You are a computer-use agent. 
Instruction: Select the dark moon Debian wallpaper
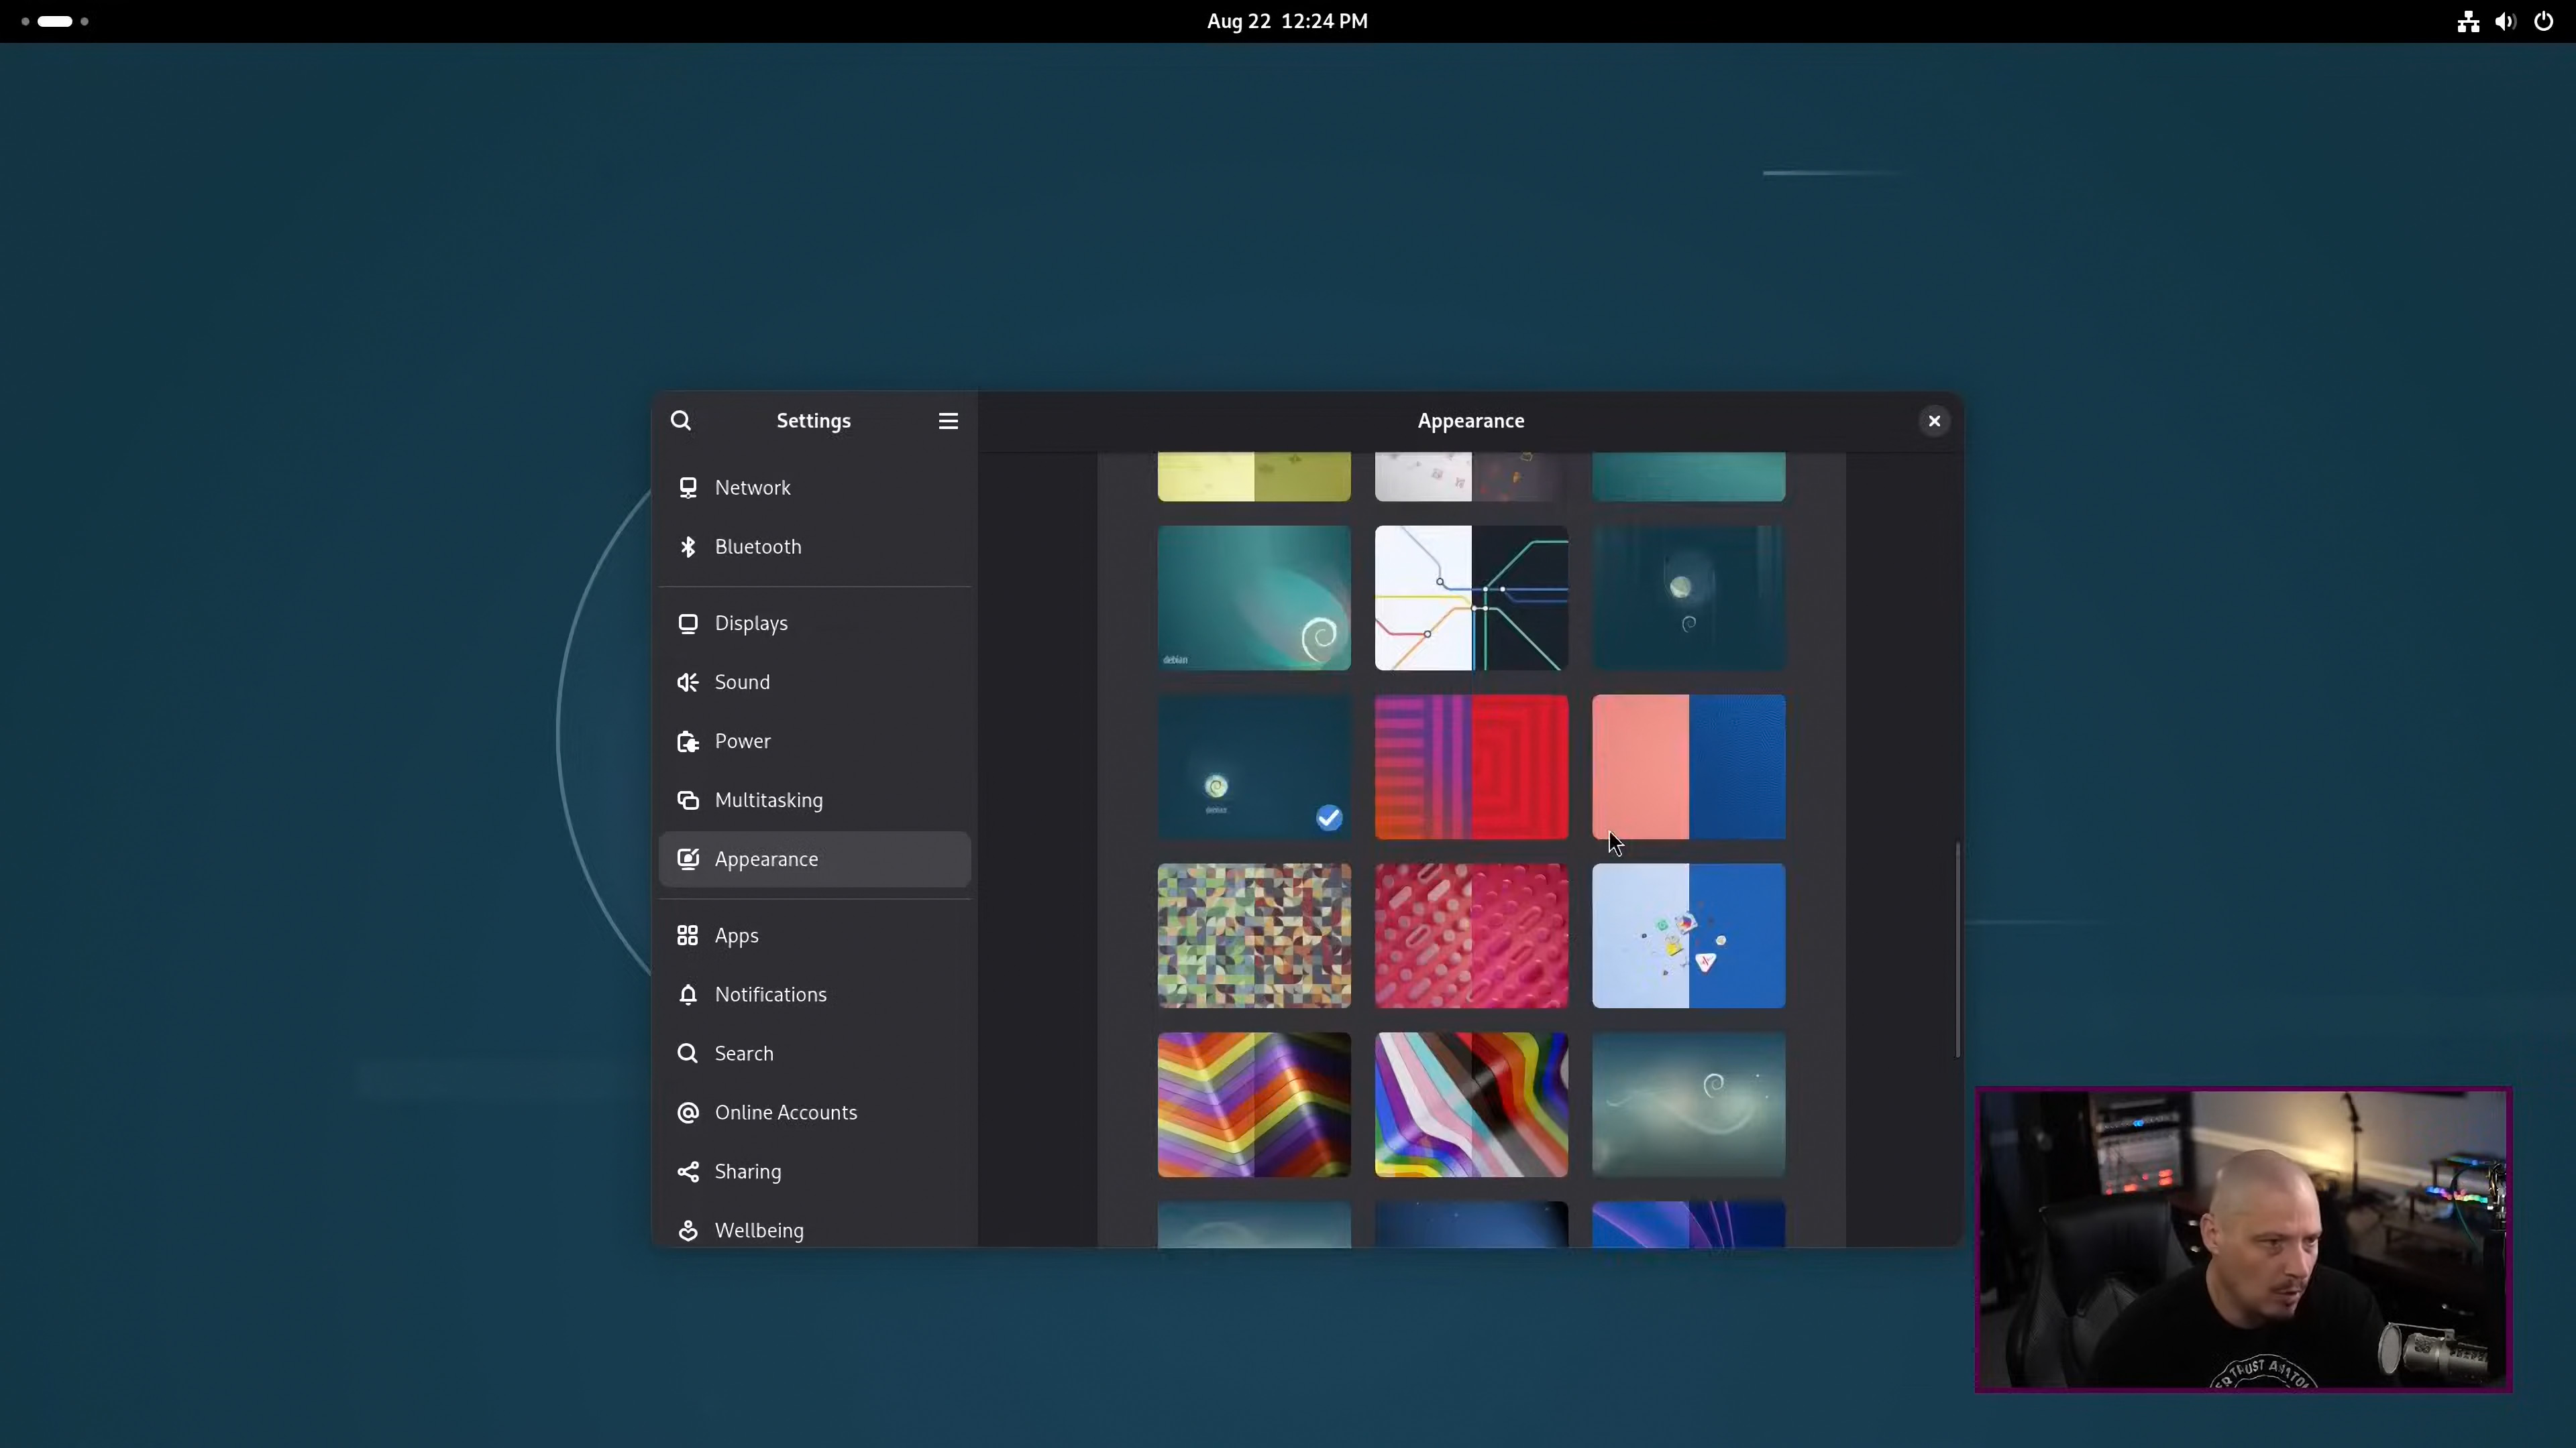[x=1688, y=597]
